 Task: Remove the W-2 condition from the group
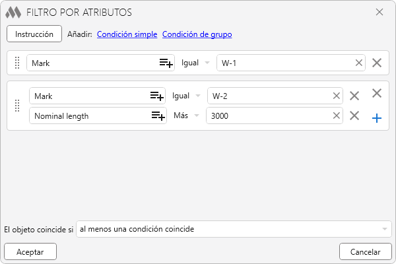[x=354, y=96]
